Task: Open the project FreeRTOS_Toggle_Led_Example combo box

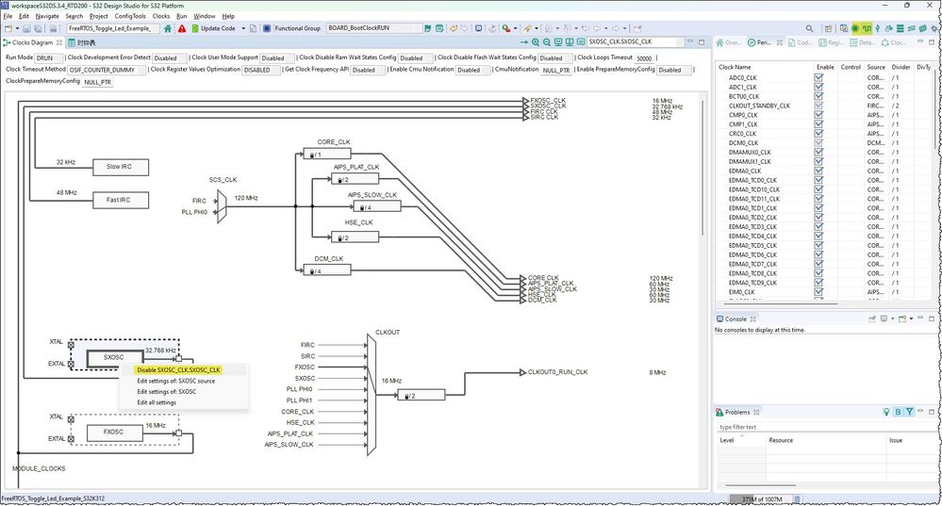Action: coord(113,28)
